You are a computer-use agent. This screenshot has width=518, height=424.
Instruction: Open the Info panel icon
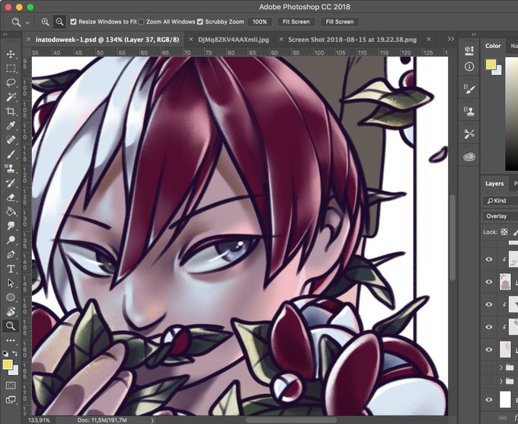click(469, 66)
